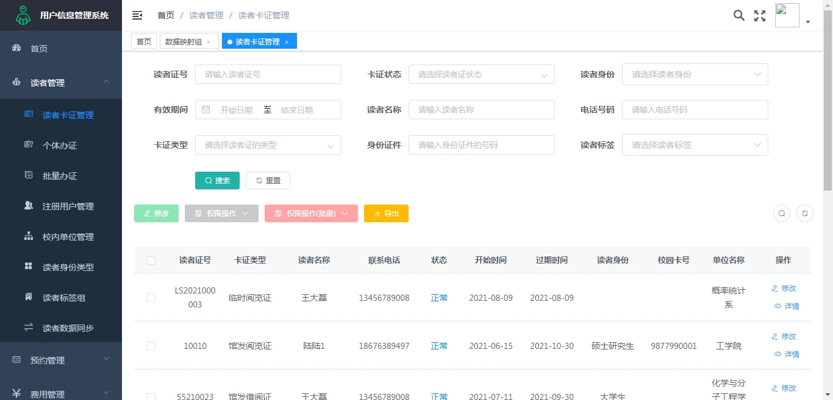Click the green 修改 toolbar button
The image size is (833, 400).
pyautogui.click(x=156, y=214)
